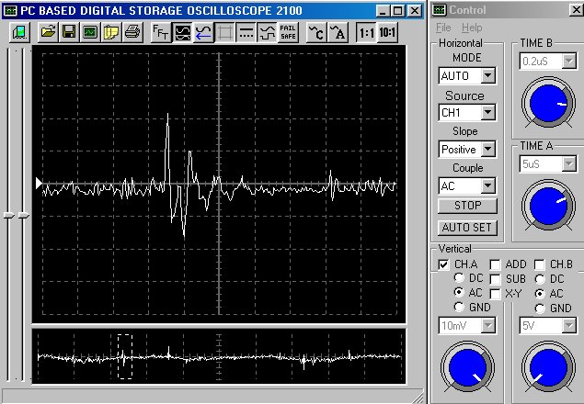Select the 10:1 probe ratio button
The image size is (584, 404).
pos(388,32)
